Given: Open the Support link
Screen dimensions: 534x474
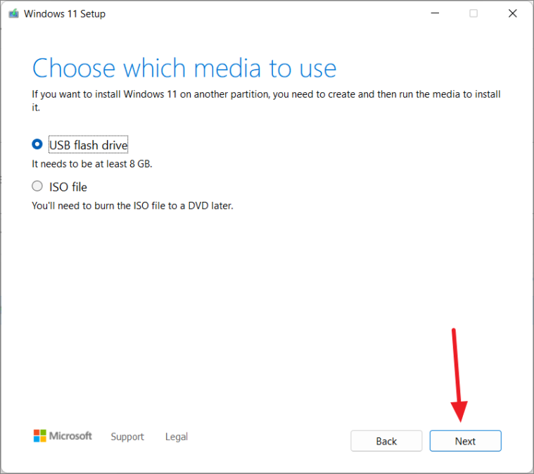Looking at the screenshot, I should click(x=127, y=437).
